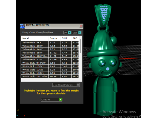Viewport: 157px width, 118px height.
Task: Select the Yellow Gold:18KY row
Action: pyautogui.click(x=50, y=53)
